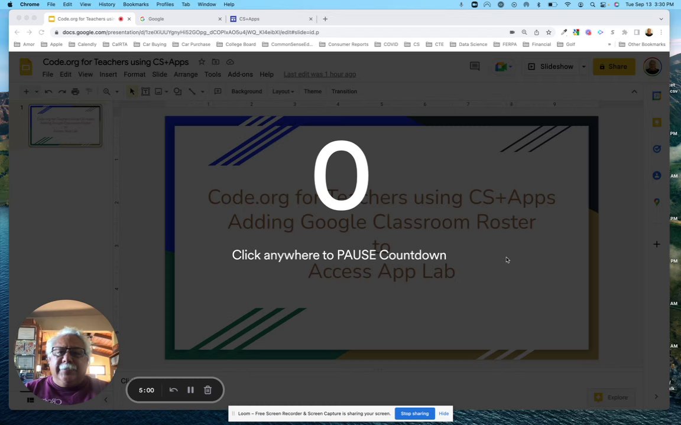
Task: Open the Theme panel button
Action: (313, 91)
